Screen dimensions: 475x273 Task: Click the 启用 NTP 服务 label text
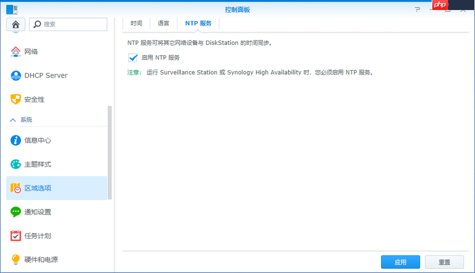pyautogui.click(x=160, y=58)
